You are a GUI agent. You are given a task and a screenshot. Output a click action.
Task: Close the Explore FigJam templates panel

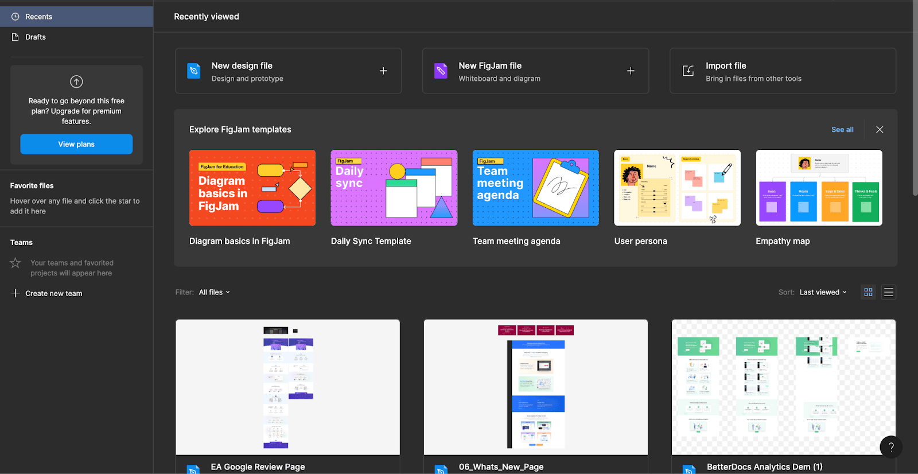coord(880,130)
